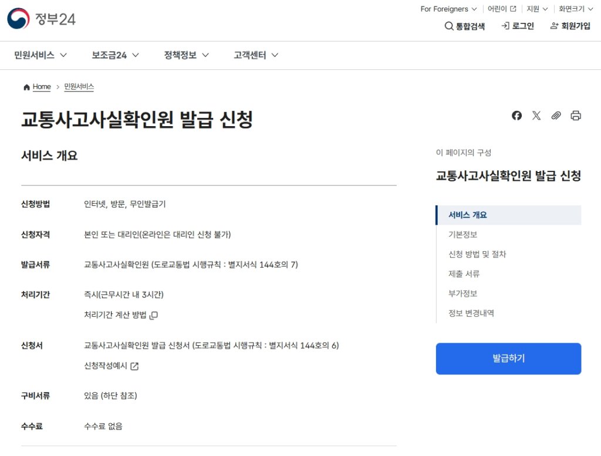
Task: Open the 민원서비스 main menu
Action: (40, 55)
